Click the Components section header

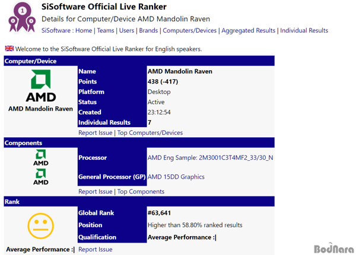point(139,143)
